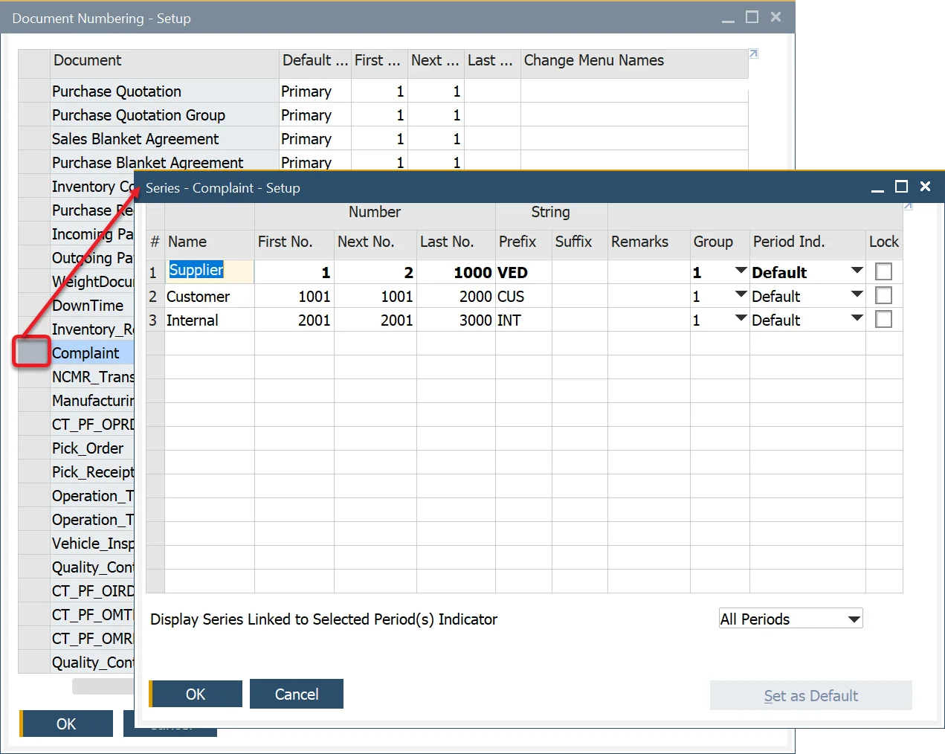This screenshot has height=754, width=945.
Task: Open Group dropdown for Customer row
Action: pyautogui.click(x=741, y=295)
